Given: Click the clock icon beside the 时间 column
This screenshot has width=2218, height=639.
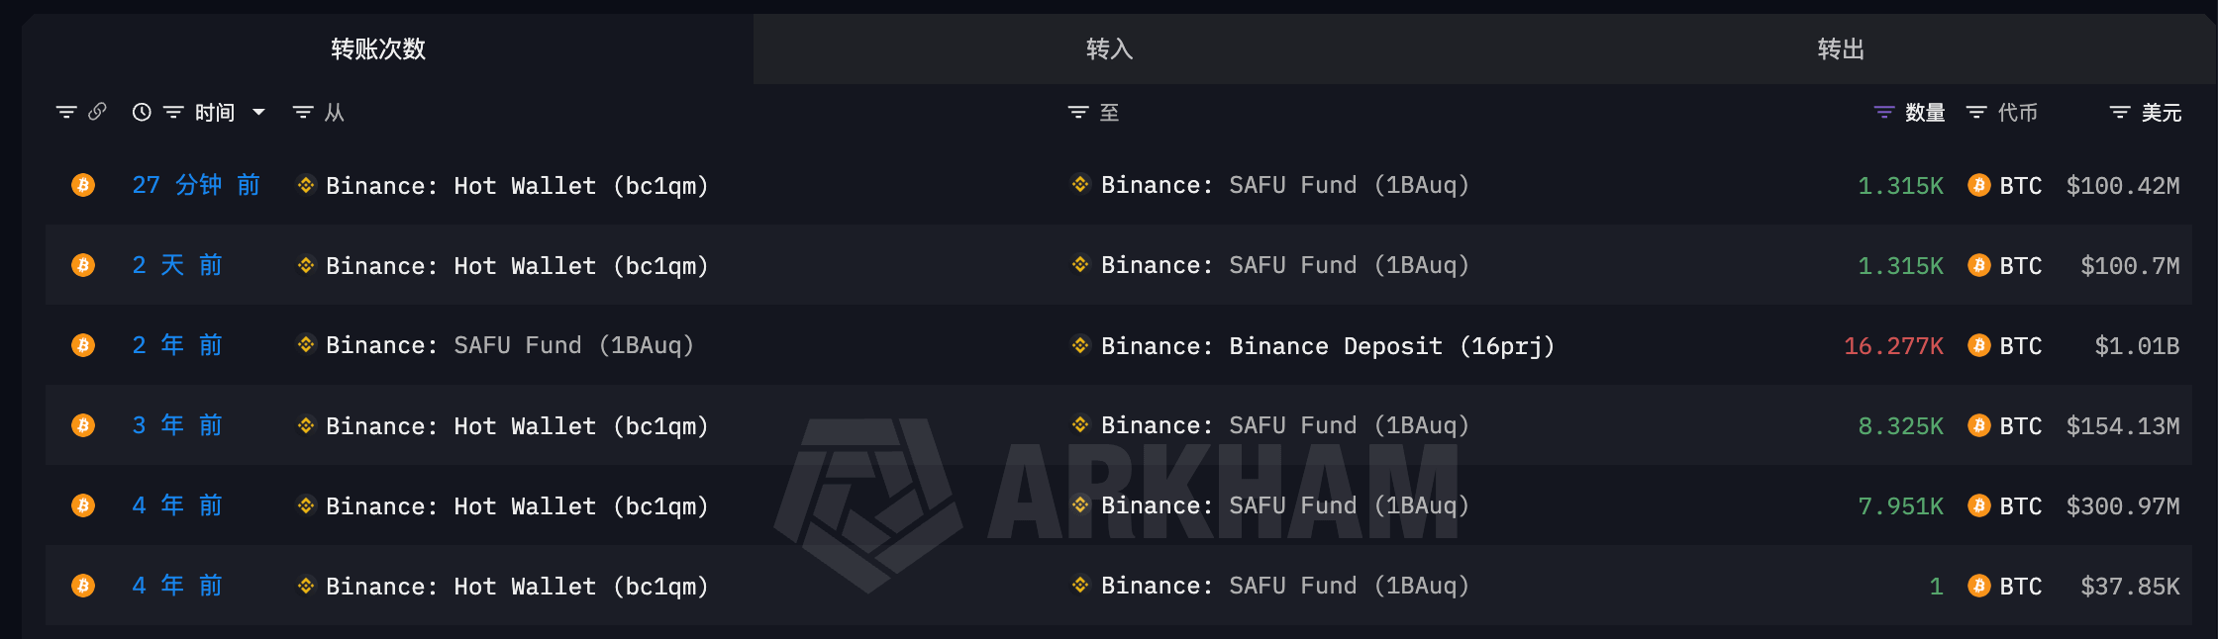Looking at the screenshot, I should [x=140, y=112].
